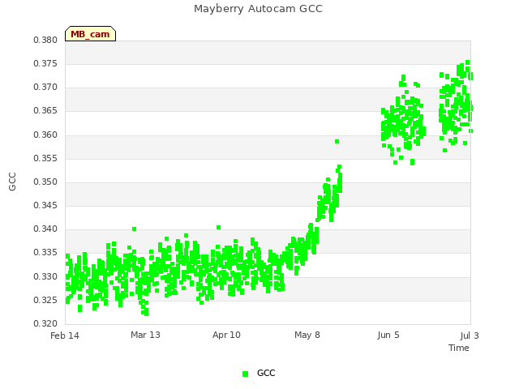The image size is (519, 389).
Task: Click the 0.360 y-axis value
Action: 45,135
